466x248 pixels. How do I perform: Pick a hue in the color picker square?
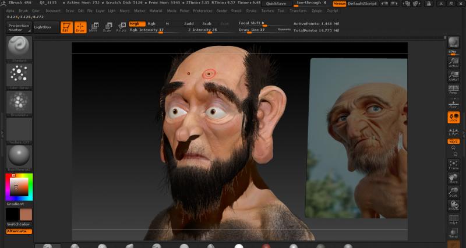pos(19,187)
